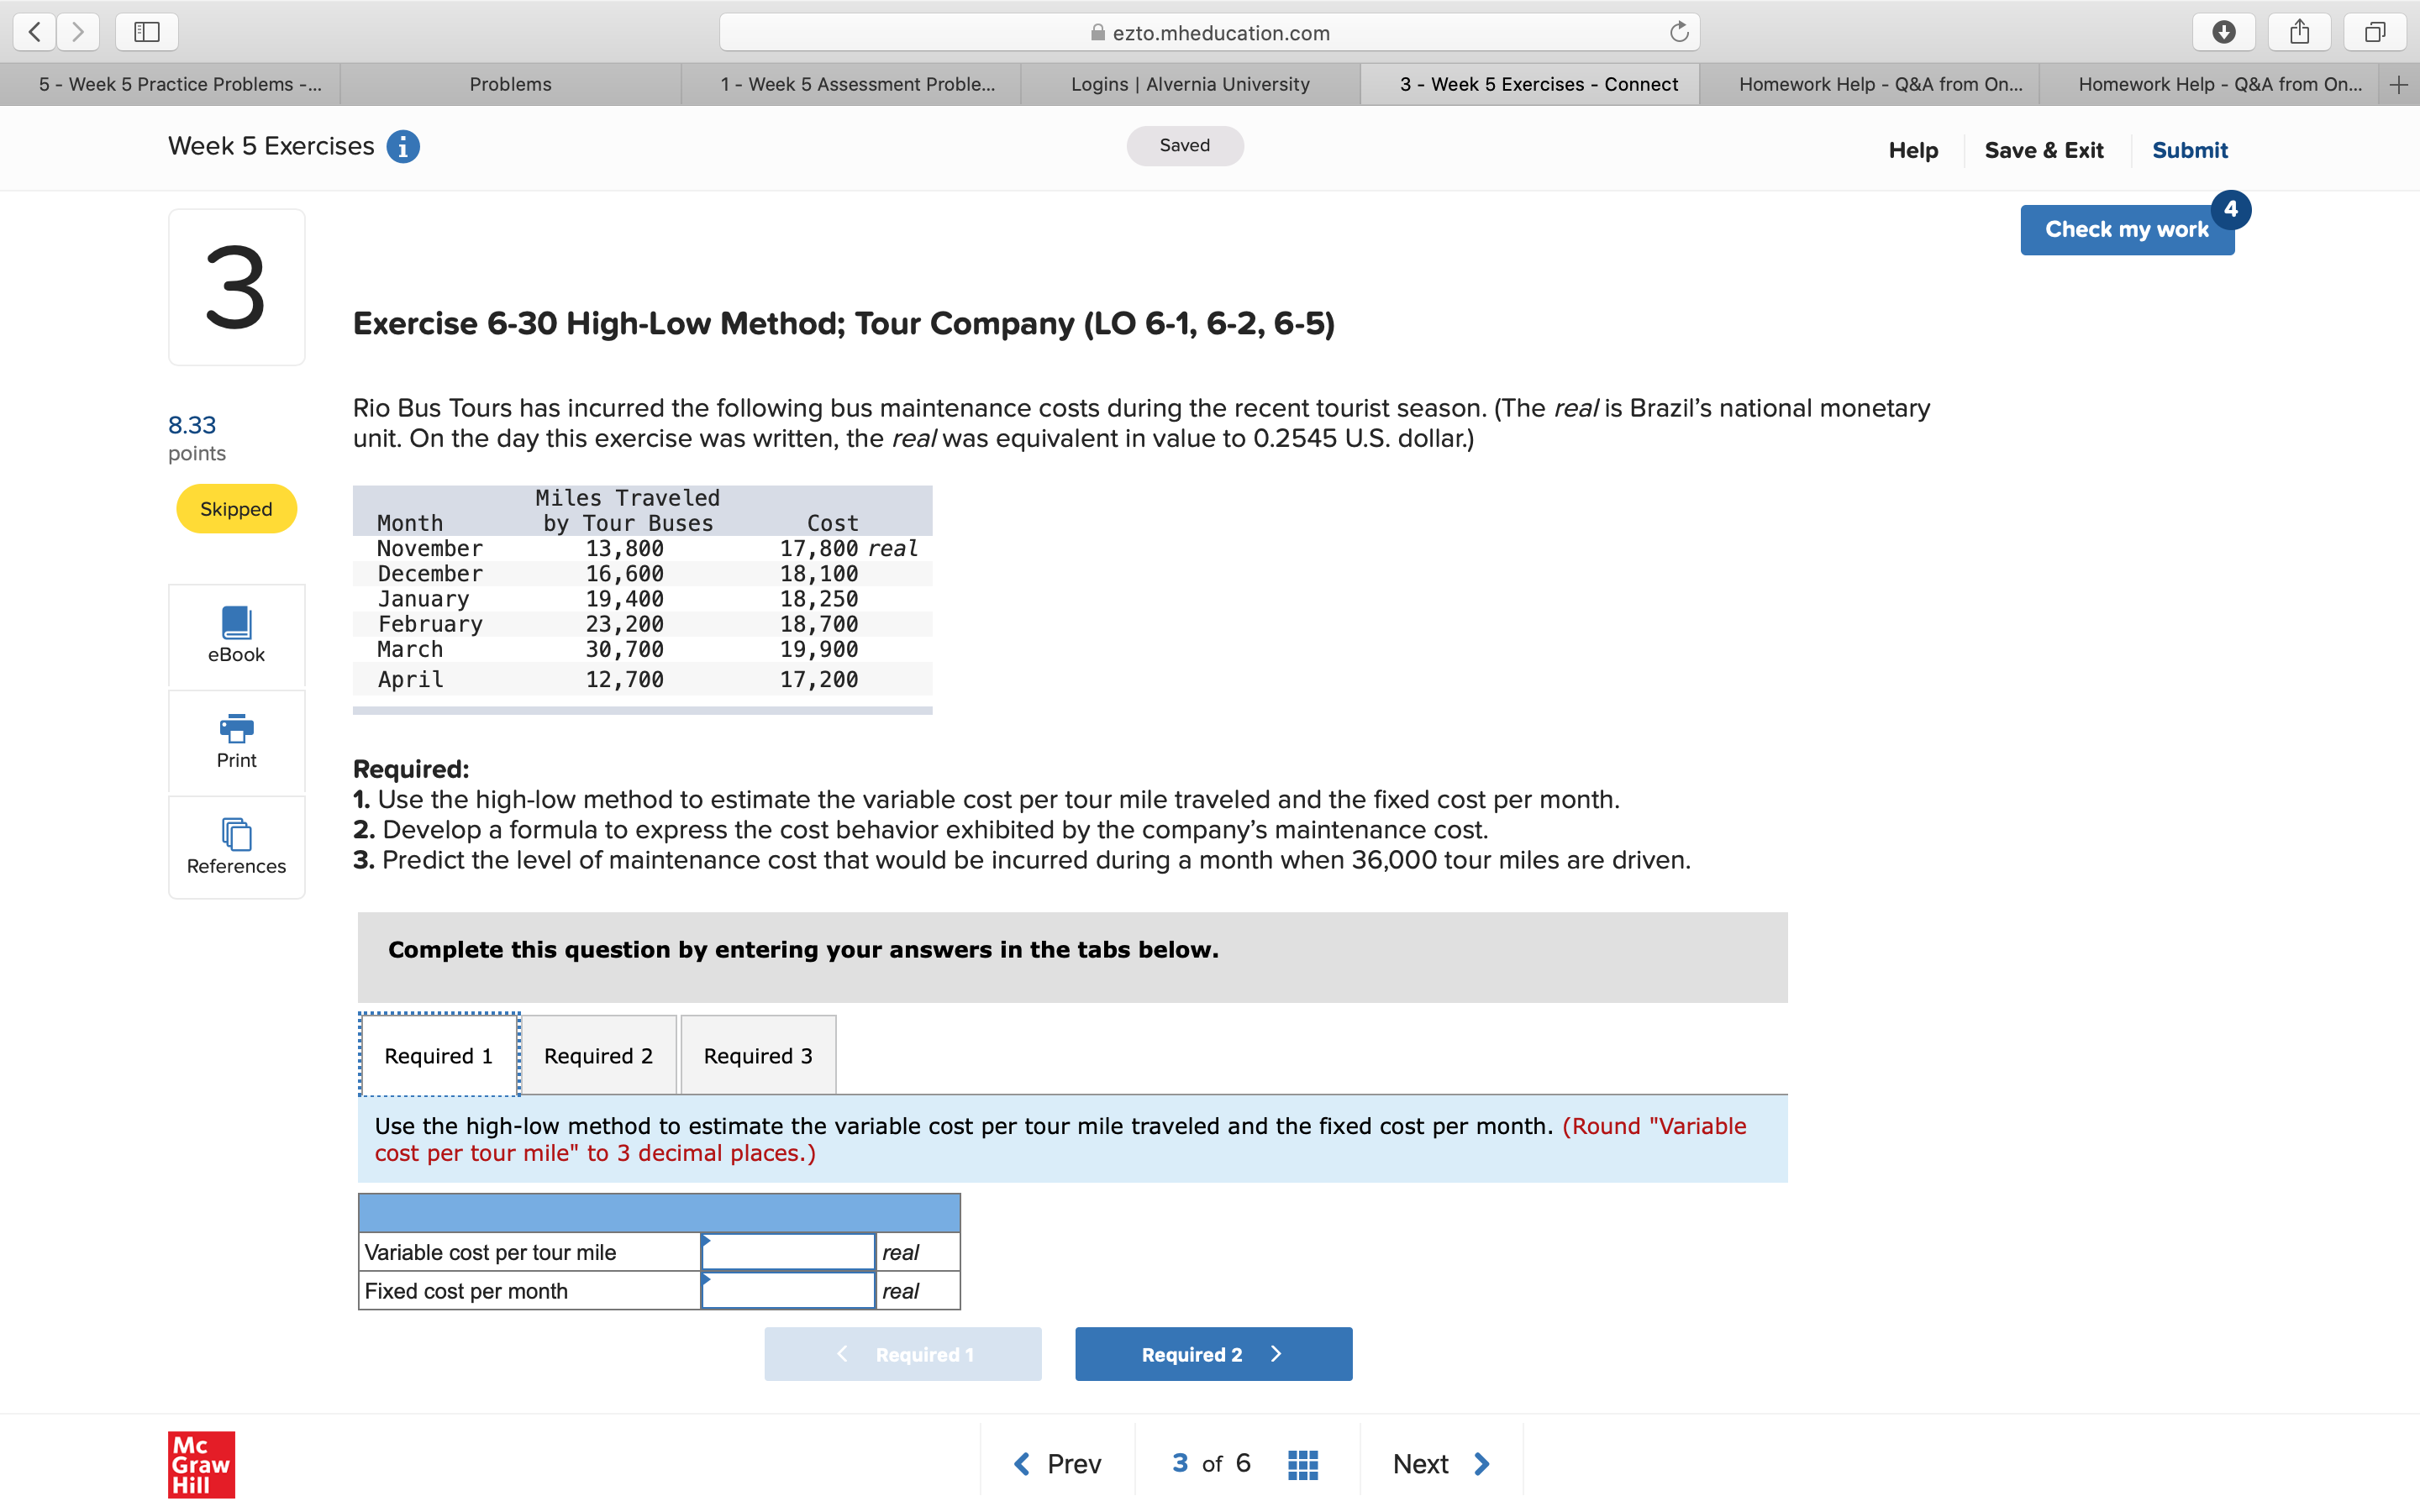Click the Check my work button
The width and height of the screenshot is (2420, 1512).
point(2127,229)
